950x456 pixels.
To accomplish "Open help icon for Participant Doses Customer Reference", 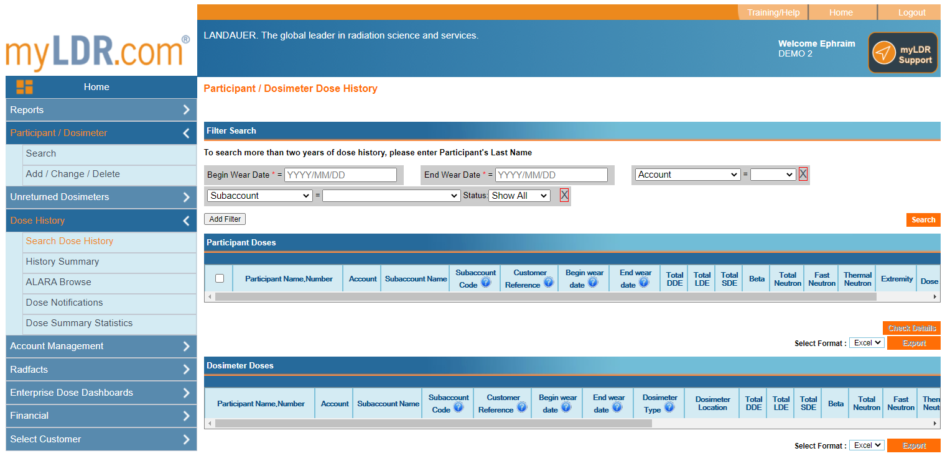I will pos(548,283).
